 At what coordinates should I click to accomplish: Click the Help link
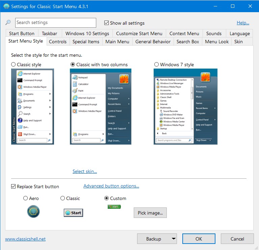coord(243,23)
